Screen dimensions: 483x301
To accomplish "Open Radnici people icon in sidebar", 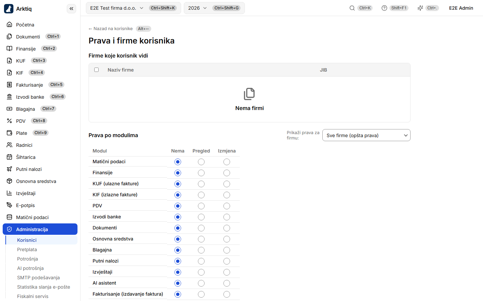I will tap(9, 145).
